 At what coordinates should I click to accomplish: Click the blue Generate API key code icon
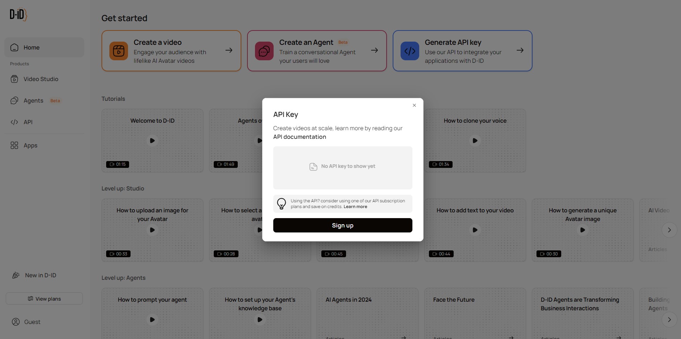pos(410,51)
